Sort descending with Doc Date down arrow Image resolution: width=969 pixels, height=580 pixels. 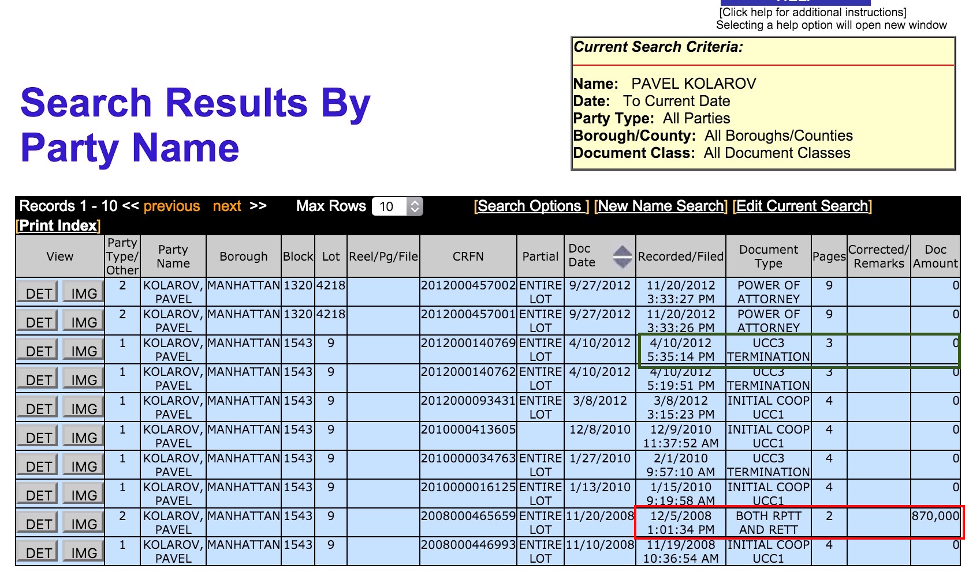coord(622,263)
